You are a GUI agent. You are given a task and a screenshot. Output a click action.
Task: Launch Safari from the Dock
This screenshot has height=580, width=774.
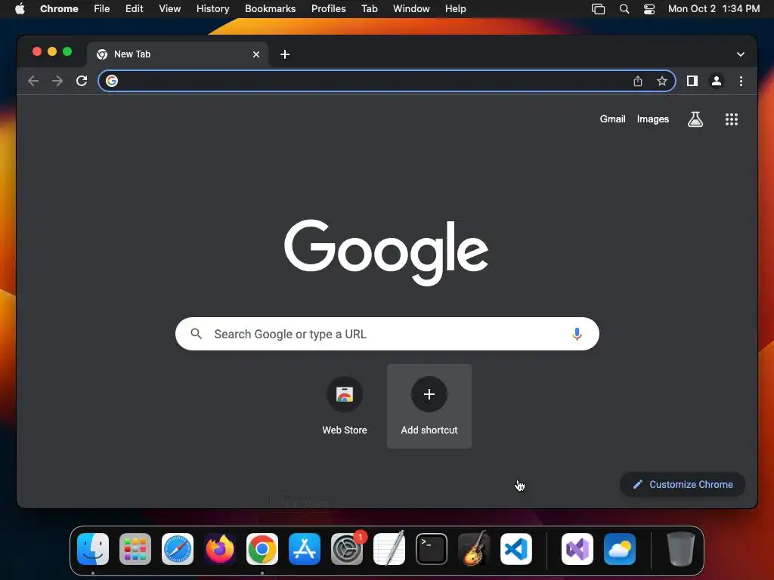click(x=177, y=549)
